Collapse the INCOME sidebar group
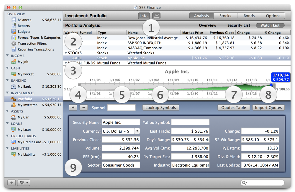The width and height of the screenshot is (295, 192). click(7, 56)
